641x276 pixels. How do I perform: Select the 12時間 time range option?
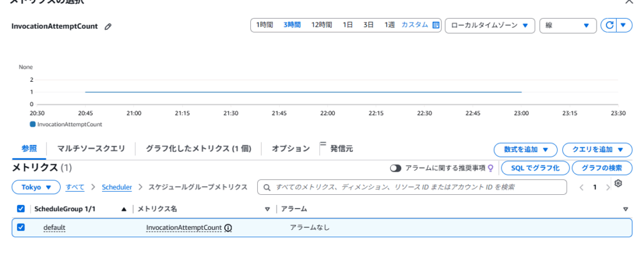pos(322,25)
